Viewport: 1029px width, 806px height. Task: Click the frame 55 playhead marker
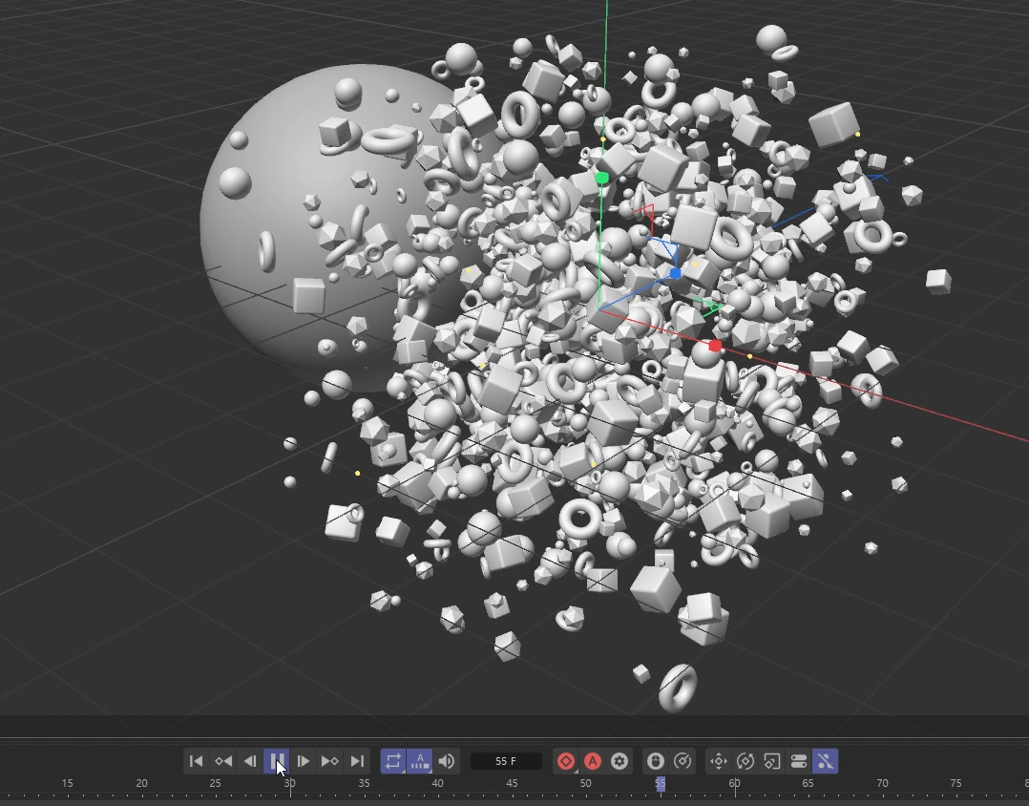[661, 784]
